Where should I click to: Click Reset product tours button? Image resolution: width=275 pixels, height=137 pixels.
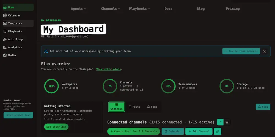pos(18,115)
